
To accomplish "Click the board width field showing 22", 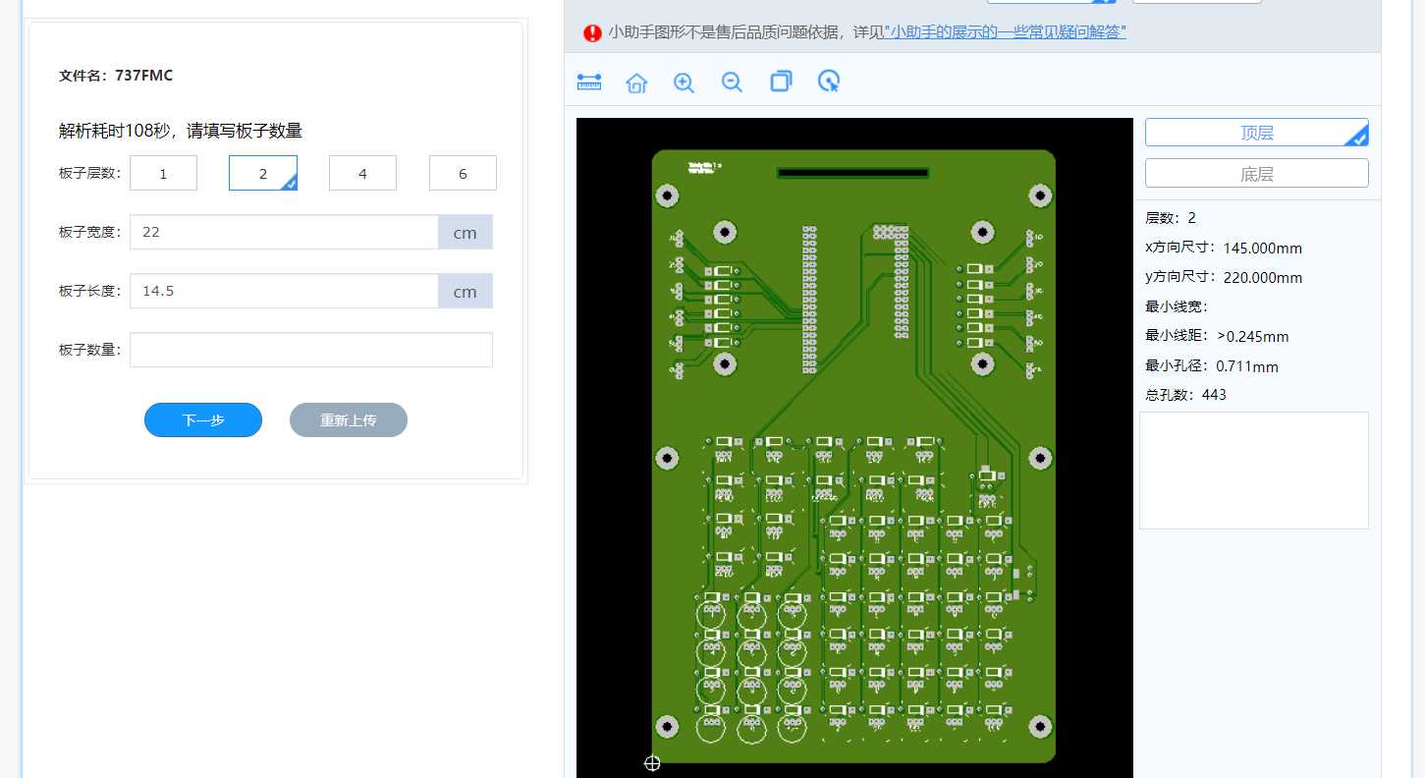I will point(283,232).
